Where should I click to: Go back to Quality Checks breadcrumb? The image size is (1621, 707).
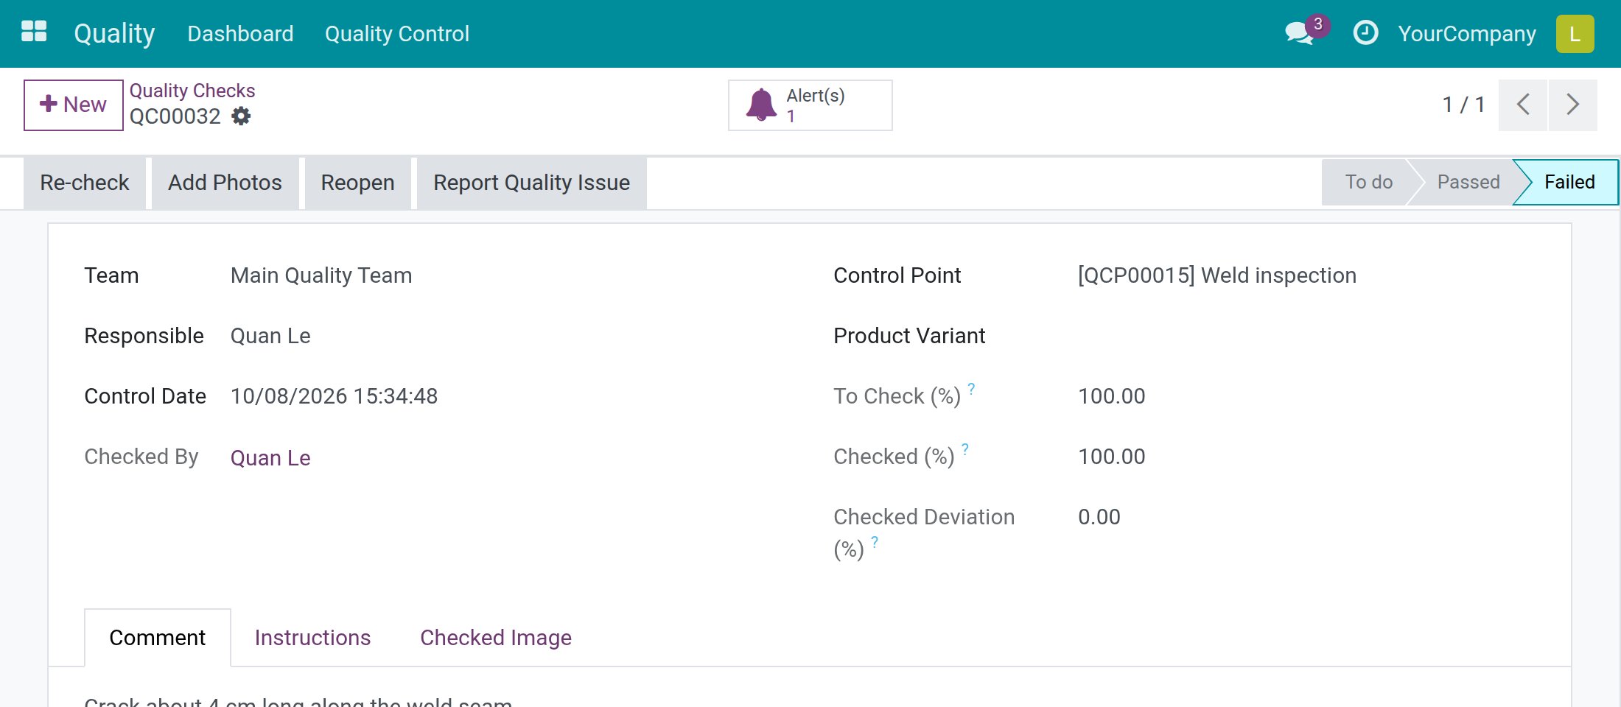click(192, 91)
